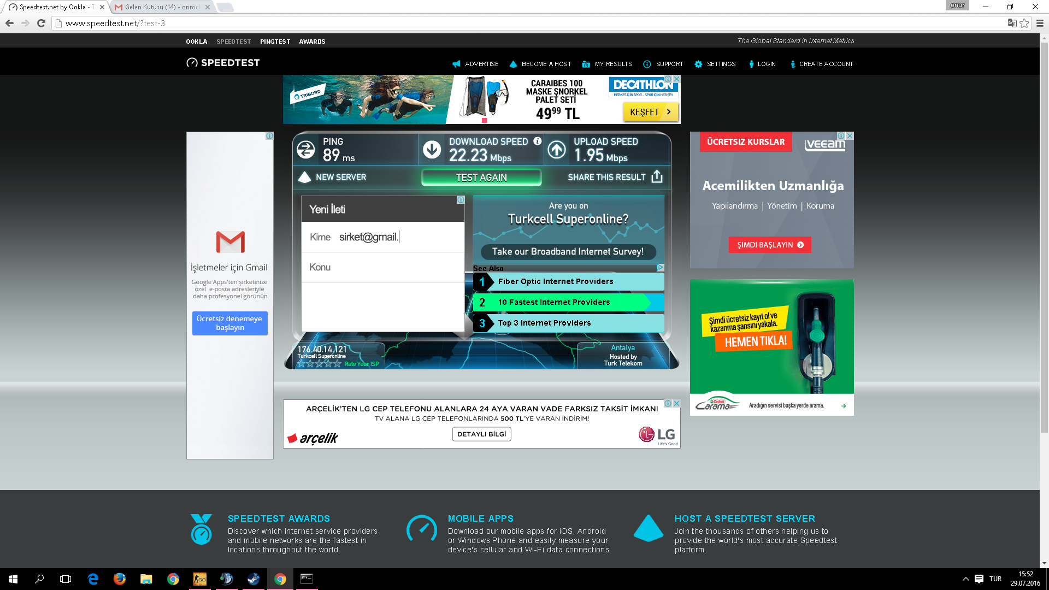The image size is (1049, 590).
Task: Click DETAYLI BİLGİ button
Action: tap(481, 434)
